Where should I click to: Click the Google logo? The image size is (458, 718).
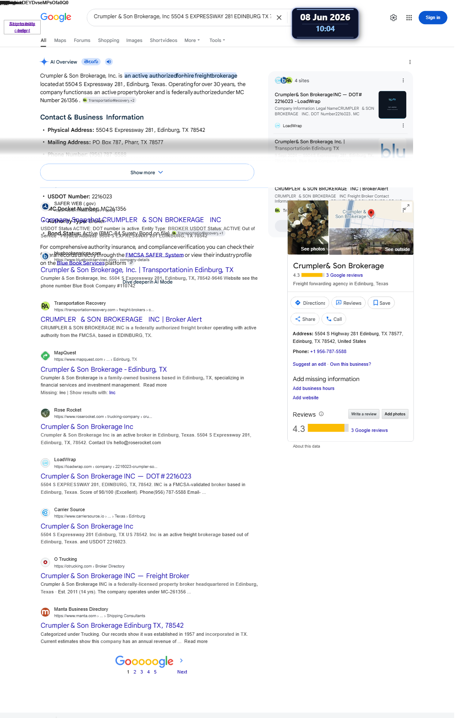[56, 17]
